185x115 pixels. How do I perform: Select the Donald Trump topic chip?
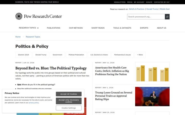pyautogui.click(x=41, y=55)
